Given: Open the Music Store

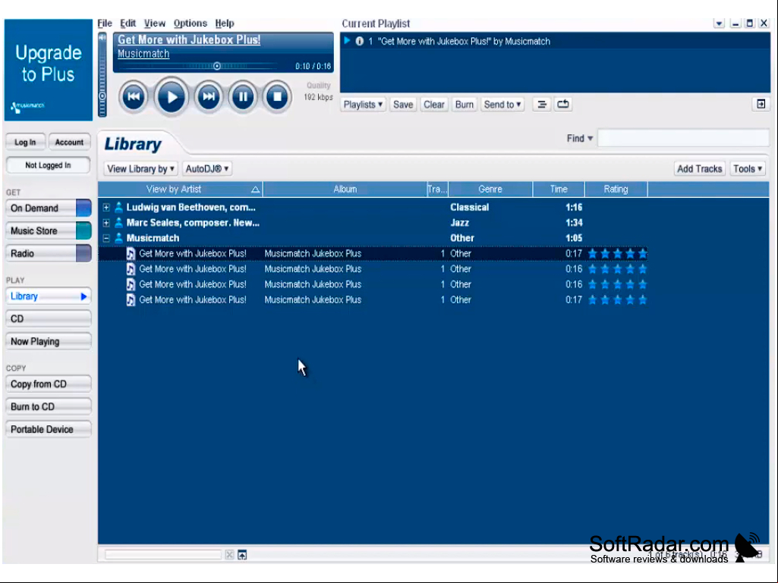Looking at the screenshot, I should point(48,231).
